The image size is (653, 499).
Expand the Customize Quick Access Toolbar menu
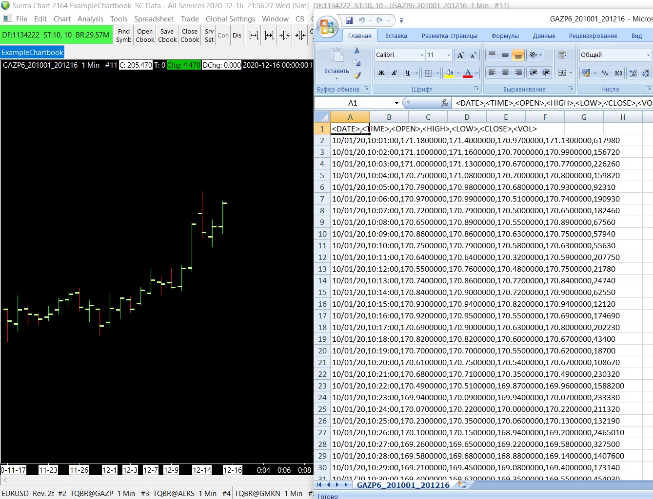tap(401, 20)
